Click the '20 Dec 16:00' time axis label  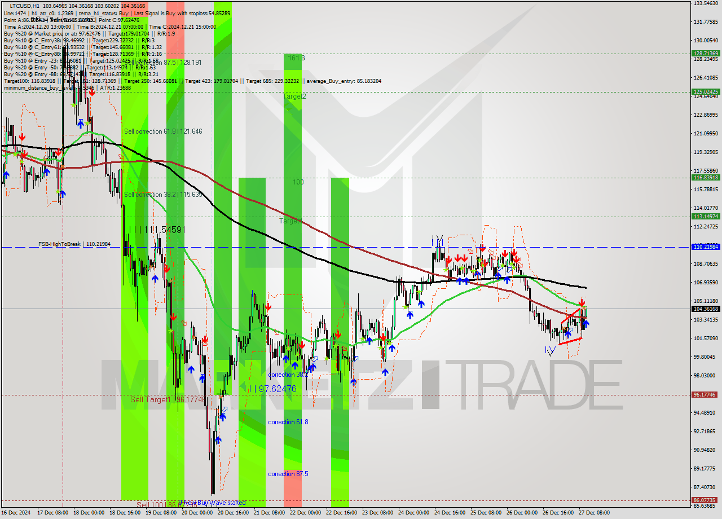tap(234, 513)
